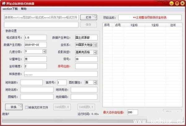Expand the 投影类型 dropdown
The width and height of the screenshot is (186, 126).
(95, 51)
